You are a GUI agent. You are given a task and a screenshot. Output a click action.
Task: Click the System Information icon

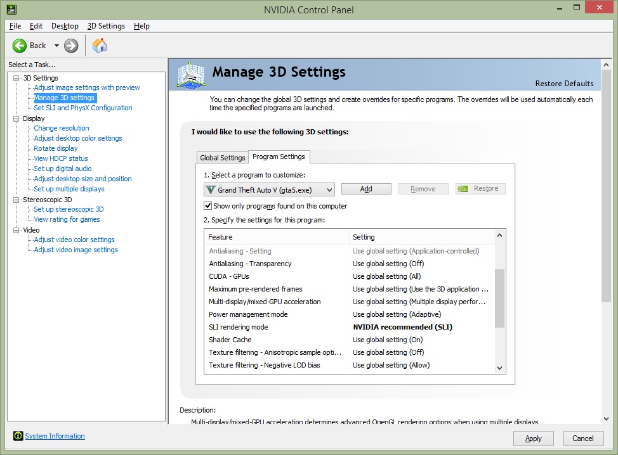18,436
